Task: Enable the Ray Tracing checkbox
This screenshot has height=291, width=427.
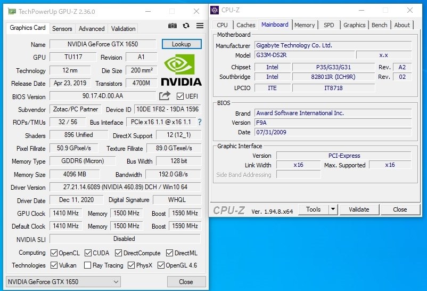Action: click(87, 265)
